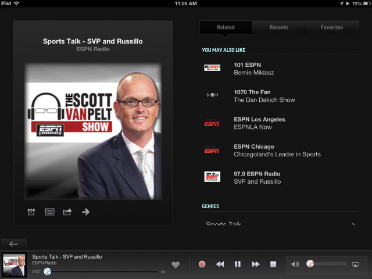The width and height of the screenshot is (372, 279).
Task: Start recording with the red record button
Action: 202,264
